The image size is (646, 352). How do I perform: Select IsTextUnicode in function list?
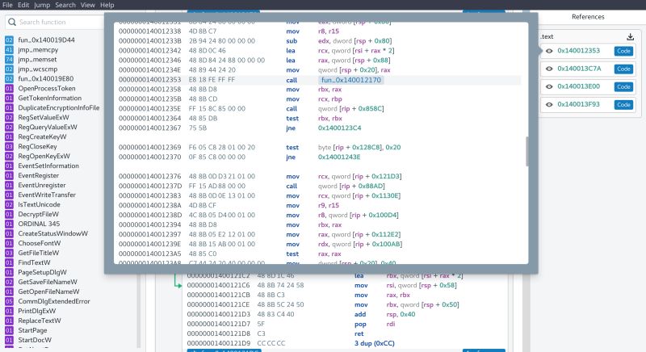pos(39,204)
